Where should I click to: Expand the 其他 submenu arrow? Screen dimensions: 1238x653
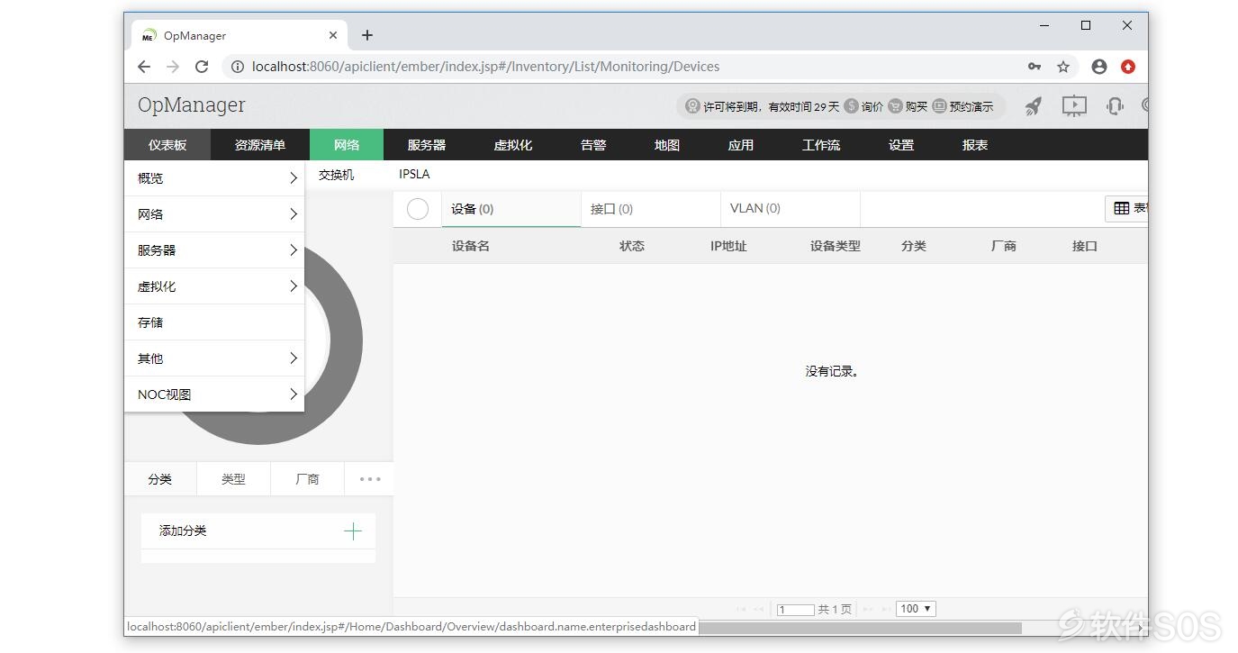pos(294,358)
